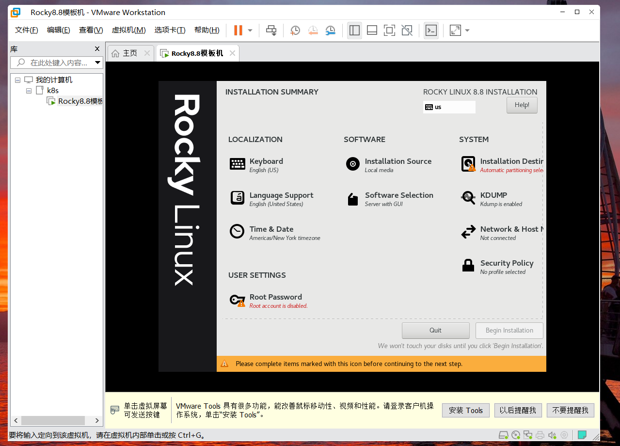Image resolution: width=620 pixels, height=446 pixels.
Task: Toggle the thumbnail bar view icon
Action: tap(372, 30)
